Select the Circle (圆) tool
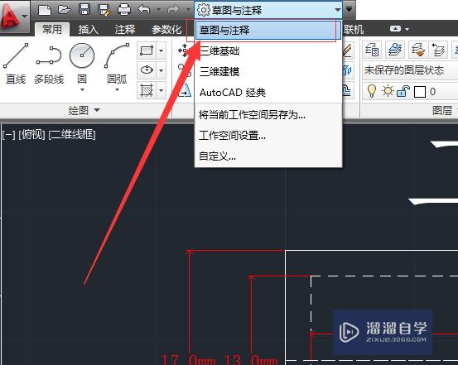This screenshot has height=365, width=458. pyautogui.click(x=82, y=63)
